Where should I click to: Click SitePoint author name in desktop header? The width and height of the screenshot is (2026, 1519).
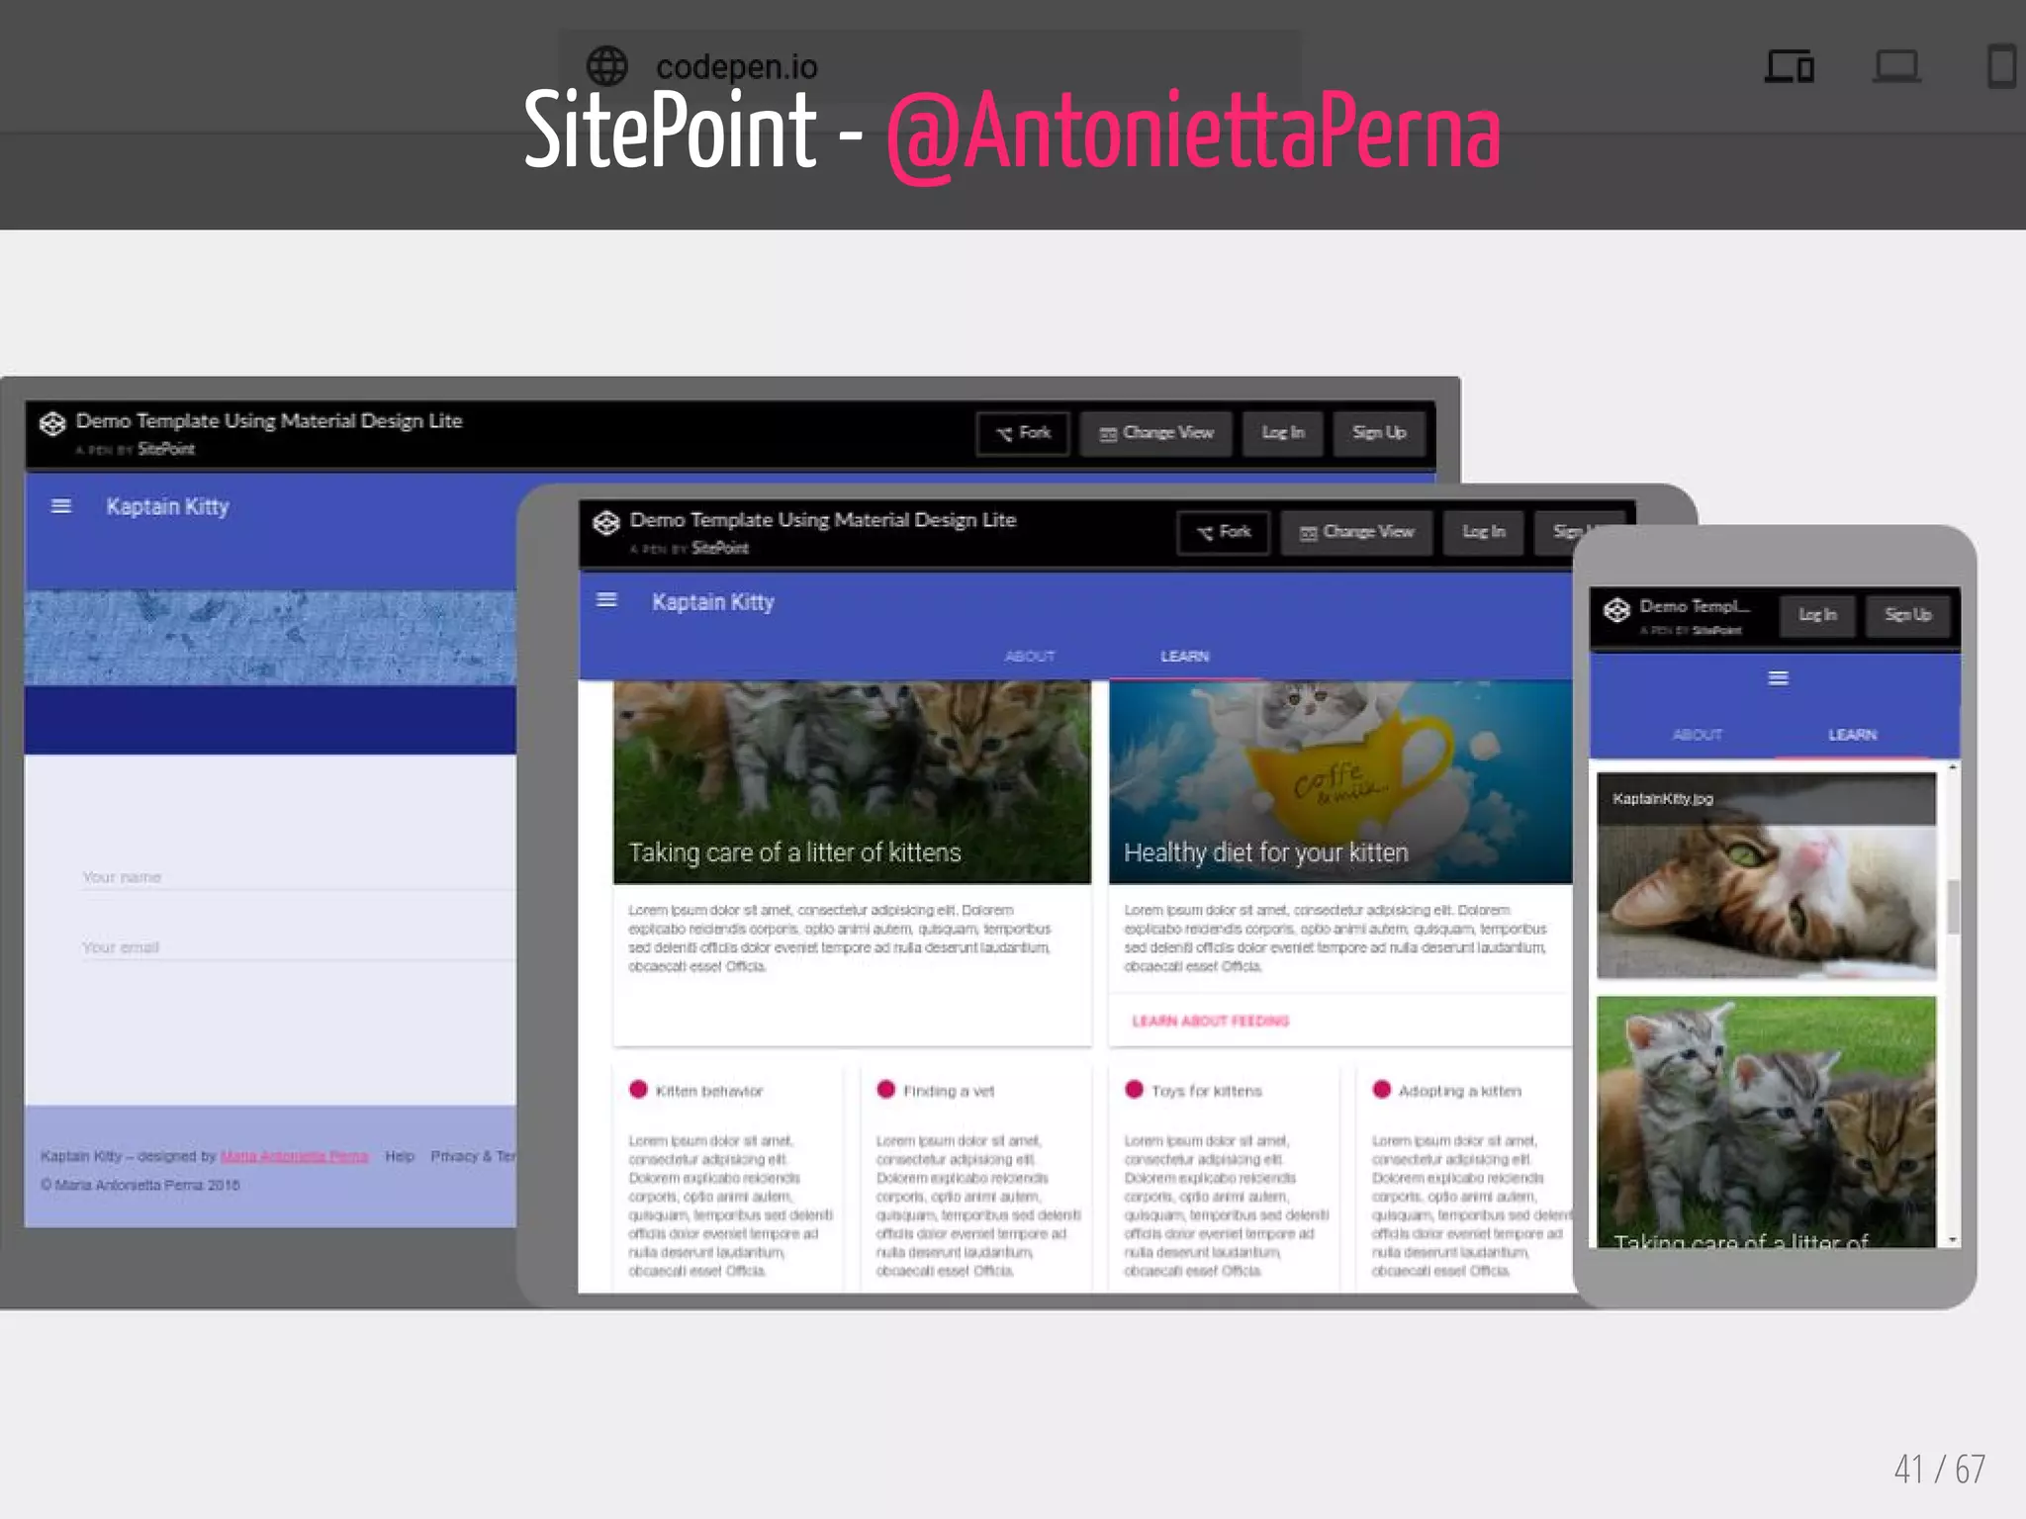[x=166, y=449]
